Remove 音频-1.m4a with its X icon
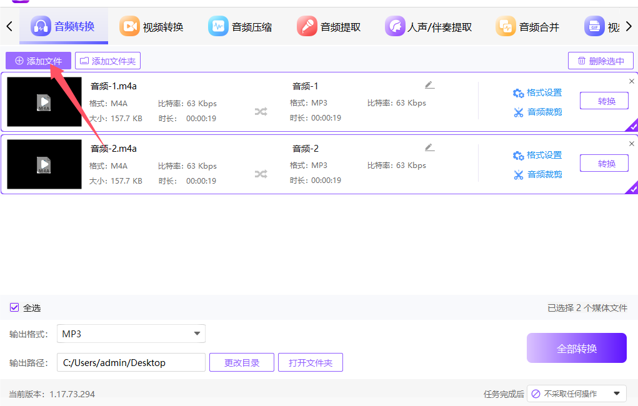 tap(632, 81)
